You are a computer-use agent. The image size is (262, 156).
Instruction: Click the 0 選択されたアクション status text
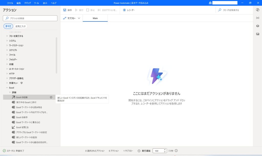[x=95, y=151]
